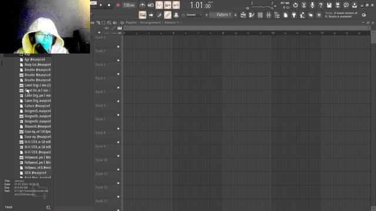The height and width of the screenshot is (211, 376).
Task: Click the FL Studio newer version notice
Action: [x=341, y=15]
